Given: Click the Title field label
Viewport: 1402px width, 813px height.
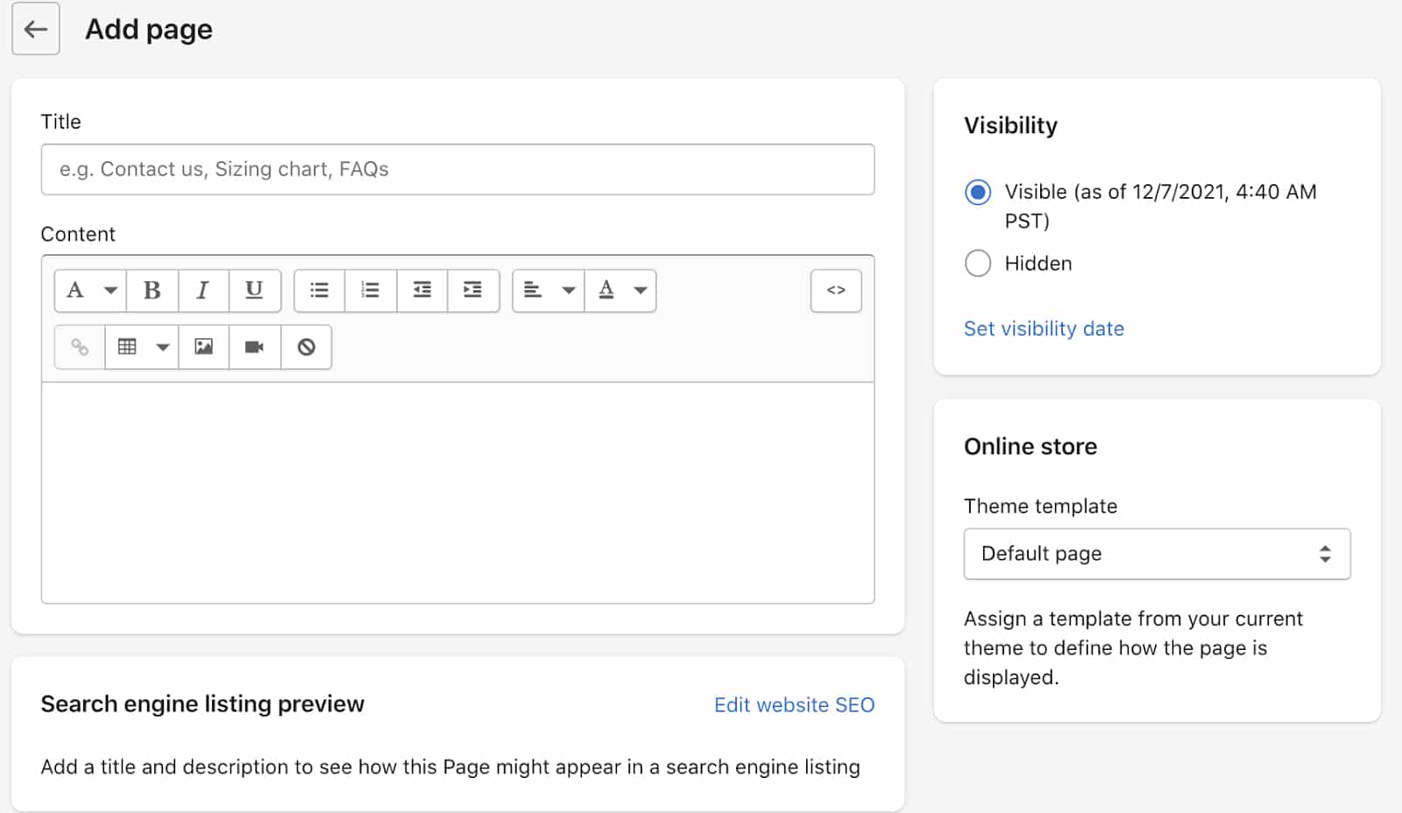Looking at the screenshot, I should coord(60,122).
